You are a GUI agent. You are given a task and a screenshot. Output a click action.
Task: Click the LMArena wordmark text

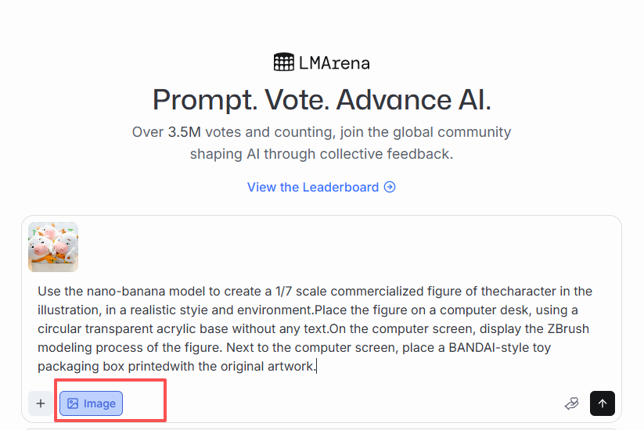click(x=334, y=63)
